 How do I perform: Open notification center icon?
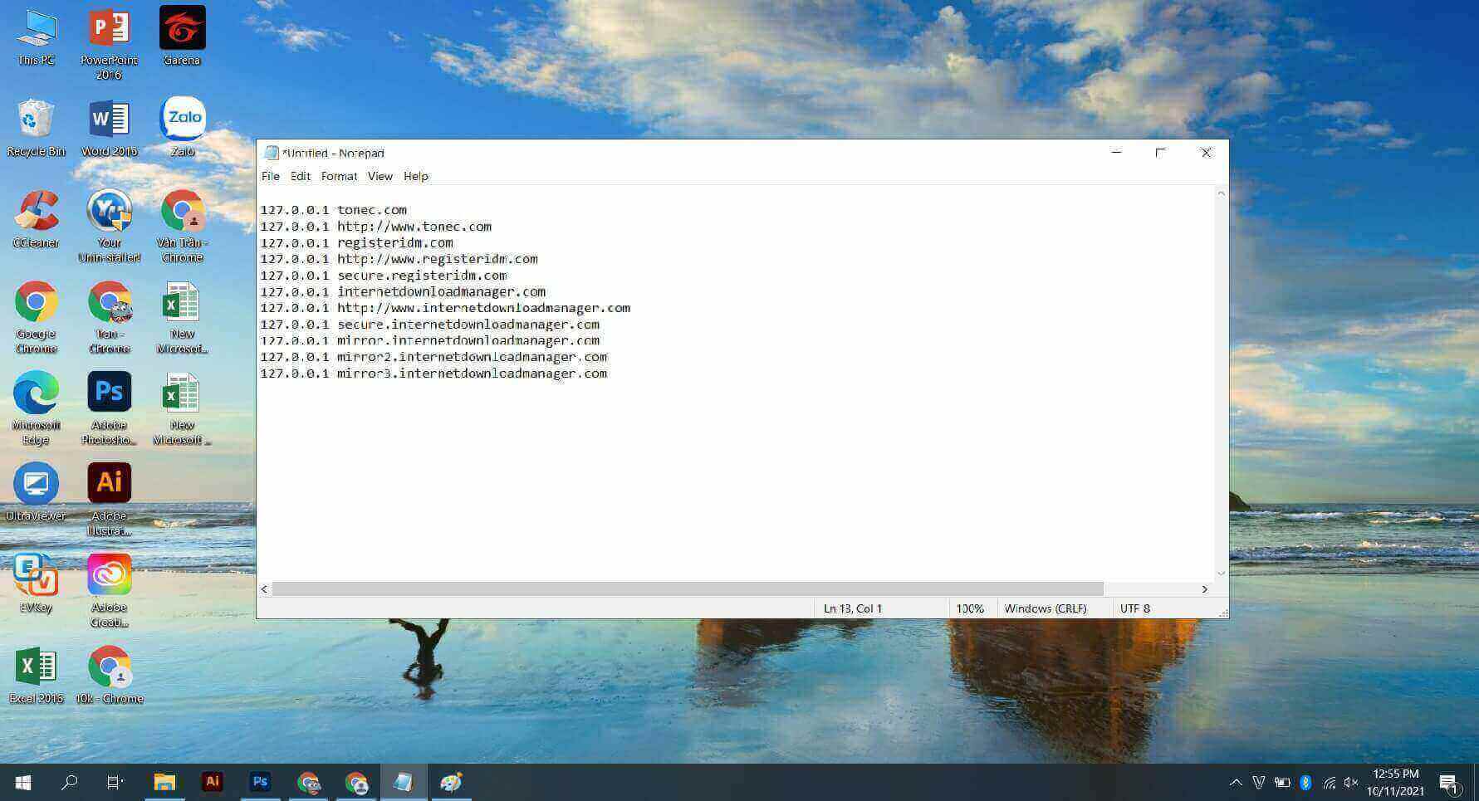tap(1449, 783)
